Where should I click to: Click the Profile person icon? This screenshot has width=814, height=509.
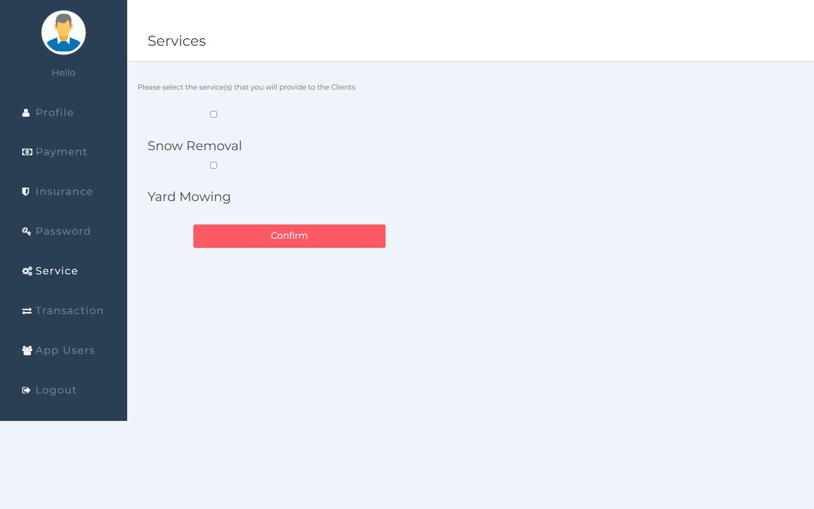click(26, 113)
